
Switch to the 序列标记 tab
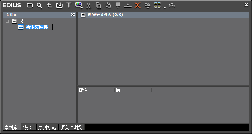point(47,127)
